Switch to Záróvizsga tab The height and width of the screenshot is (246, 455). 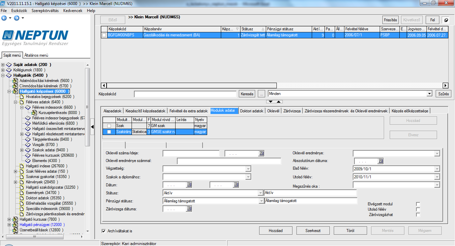tap(292, 111)
